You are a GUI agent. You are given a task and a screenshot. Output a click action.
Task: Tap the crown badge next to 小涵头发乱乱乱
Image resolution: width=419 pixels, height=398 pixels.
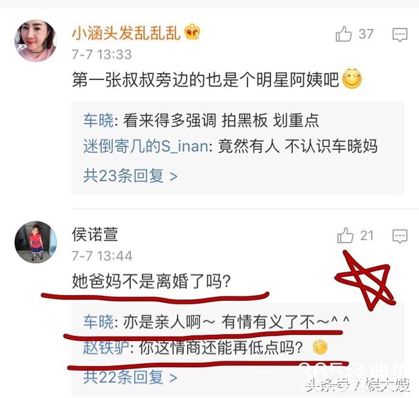click(x=192, y=32)
